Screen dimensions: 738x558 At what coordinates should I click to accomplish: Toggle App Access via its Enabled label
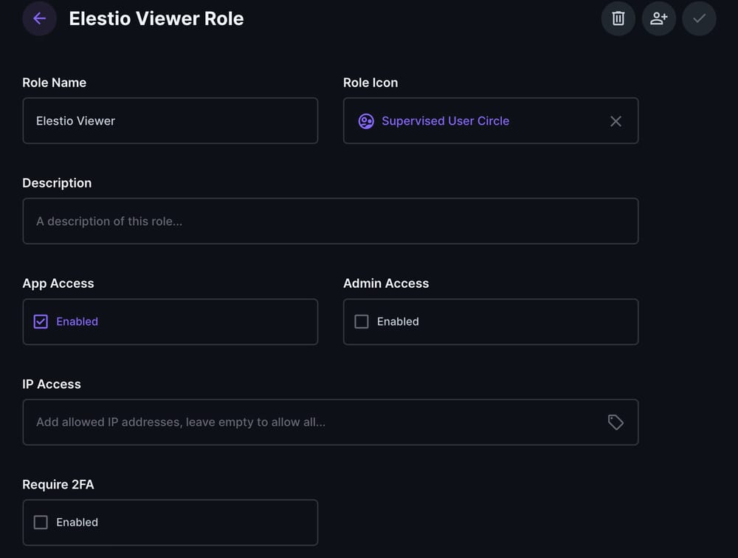tap(76, 321)
